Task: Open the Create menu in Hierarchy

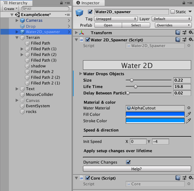Action: pyautogui.click(x=11, y=9)
